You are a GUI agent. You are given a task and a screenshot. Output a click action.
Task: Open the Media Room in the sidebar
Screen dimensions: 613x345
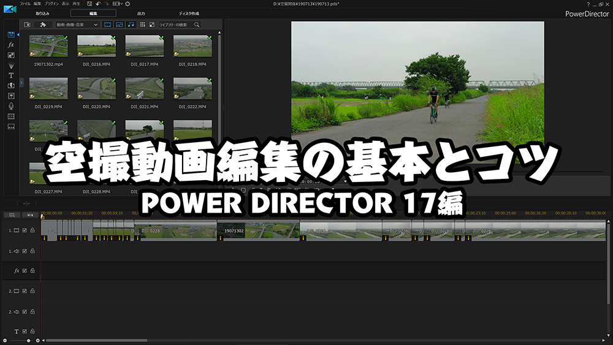[x=11, y=34]
